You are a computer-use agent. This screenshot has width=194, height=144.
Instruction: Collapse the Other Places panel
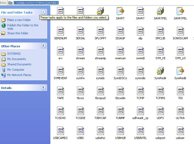pos(43,46)
